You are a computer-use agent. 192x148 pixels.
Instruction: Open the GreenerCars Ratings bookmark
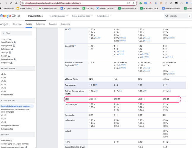pyautogui.click(x=48, y=8)
